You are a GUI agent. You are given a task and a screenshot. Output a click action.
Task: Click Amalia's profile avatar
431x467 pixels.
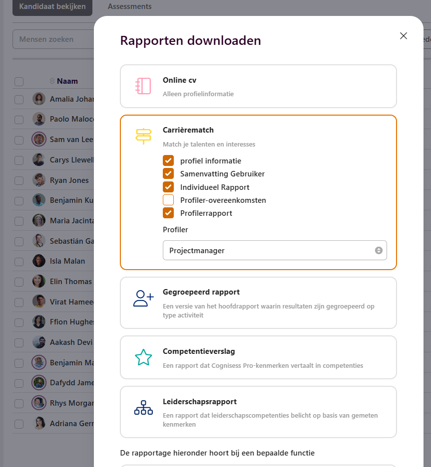[x=39, y=99]
